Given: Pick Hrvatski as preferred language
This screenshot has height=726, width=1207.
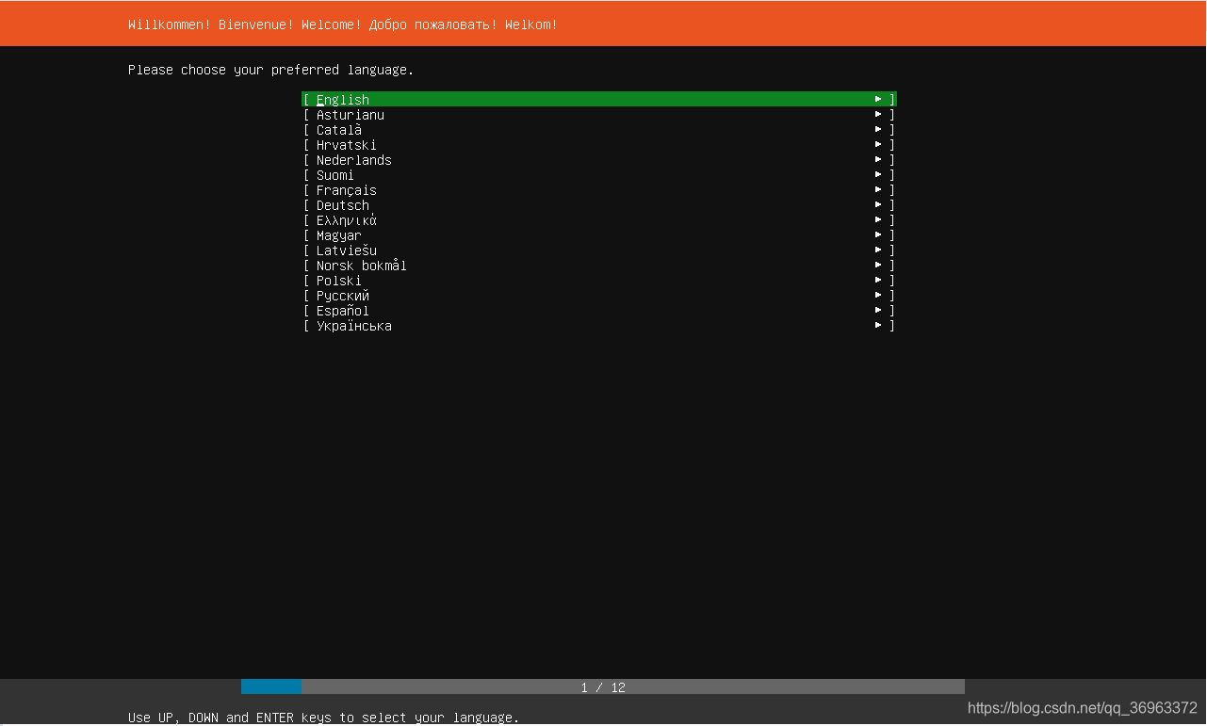Looking at the screenshot, I should 599,144.
